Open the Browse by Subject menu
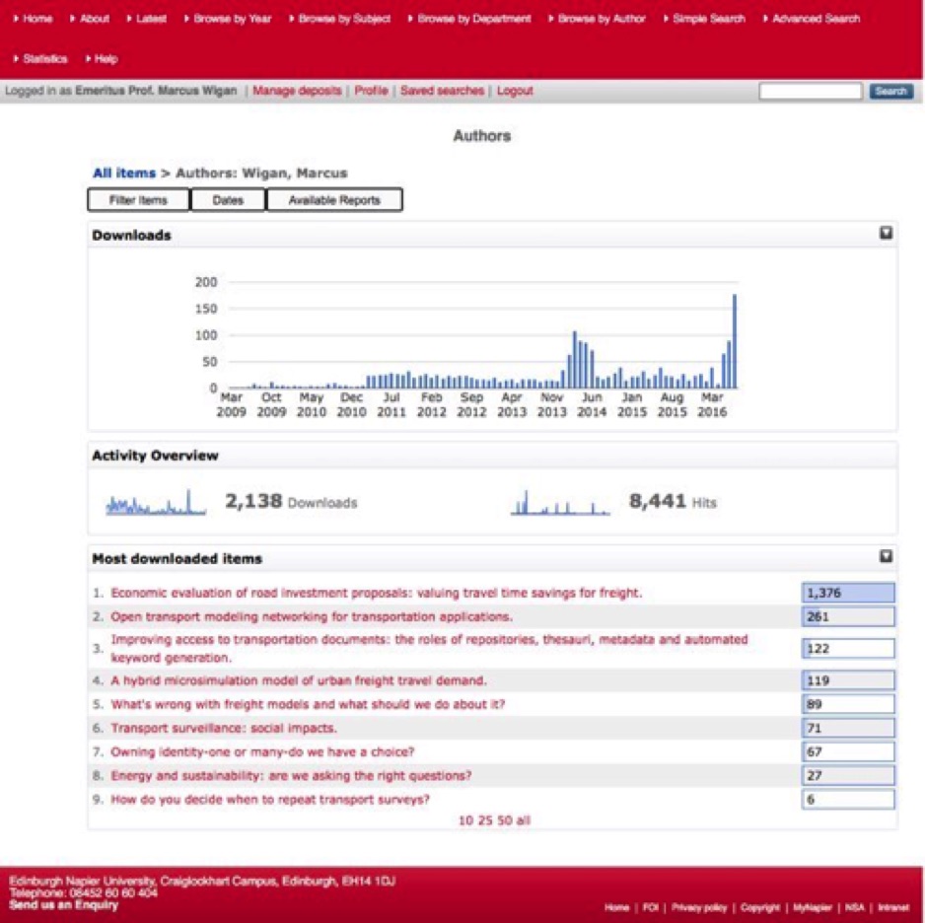 (341, 18)
